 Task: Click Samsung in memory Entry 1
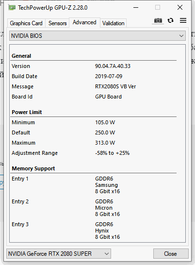click(x=106, y=185)
